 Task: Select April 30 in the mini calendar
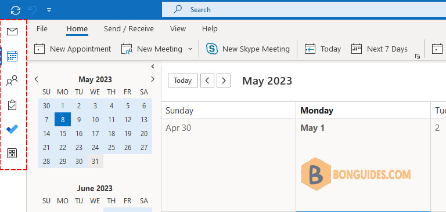[x=46, y=106]
